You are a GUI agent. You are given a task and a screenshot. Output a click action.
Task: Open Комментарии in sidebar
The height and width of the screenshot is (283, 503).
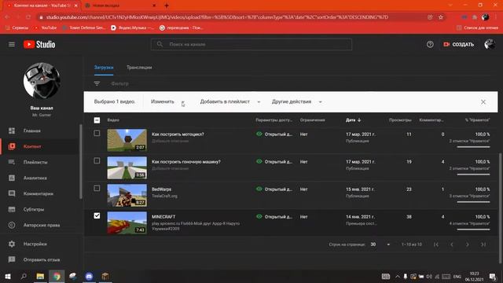pyautogui.click(x=39, y=193)
